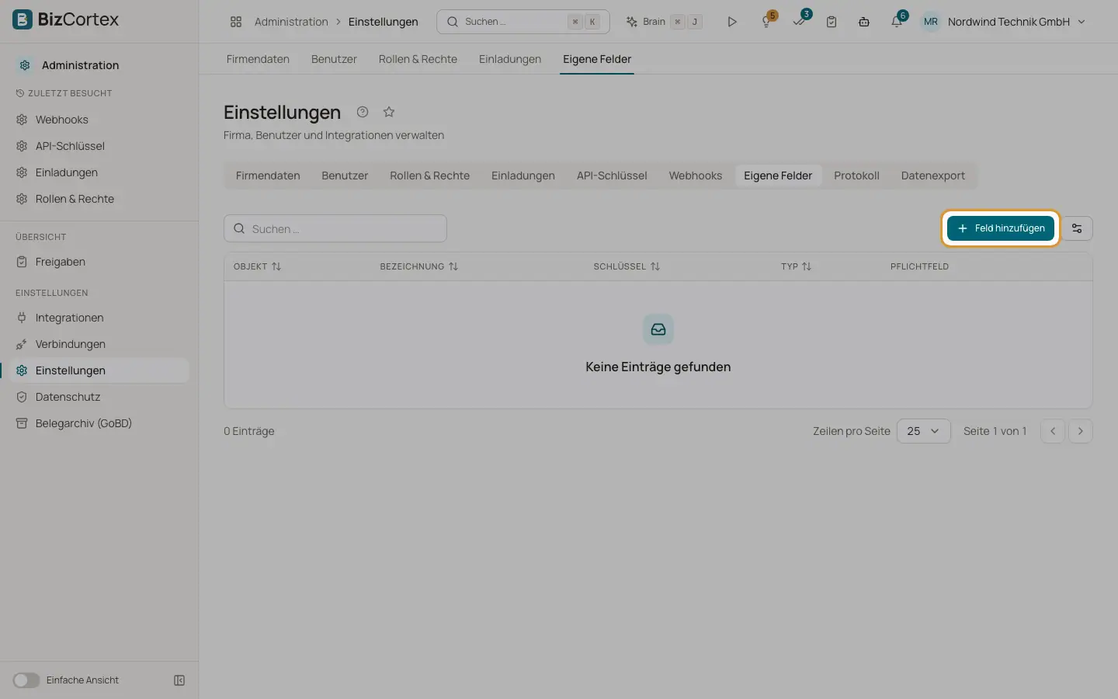Sort the table by Objekt column
Screen dimensions: 1118x699
[257, 266]
